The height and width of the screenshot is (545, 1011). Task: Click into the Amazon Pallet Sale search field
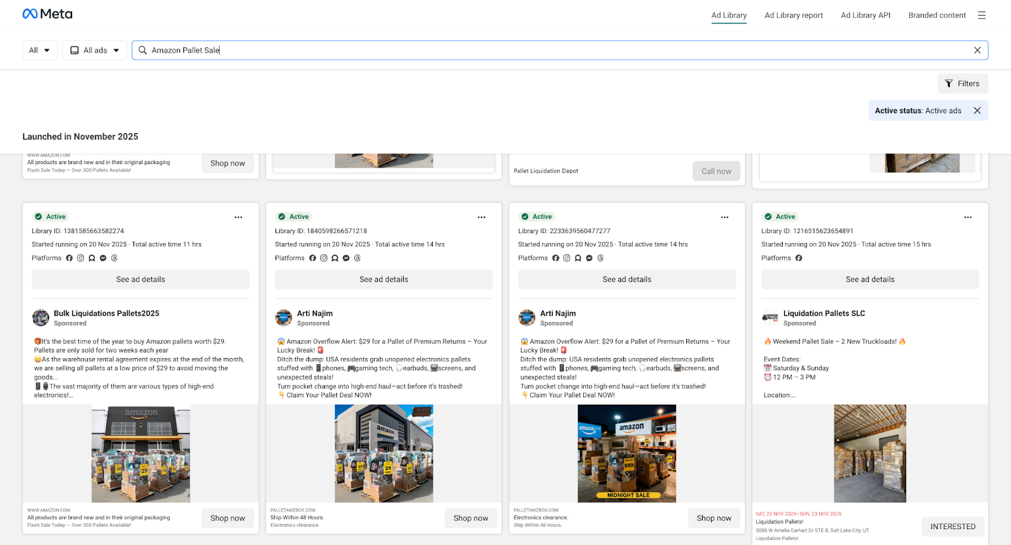(559, 51)
